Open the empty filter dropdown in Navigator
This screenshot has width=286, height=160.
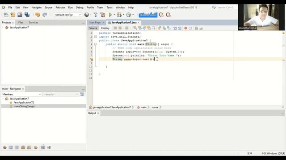60,94
